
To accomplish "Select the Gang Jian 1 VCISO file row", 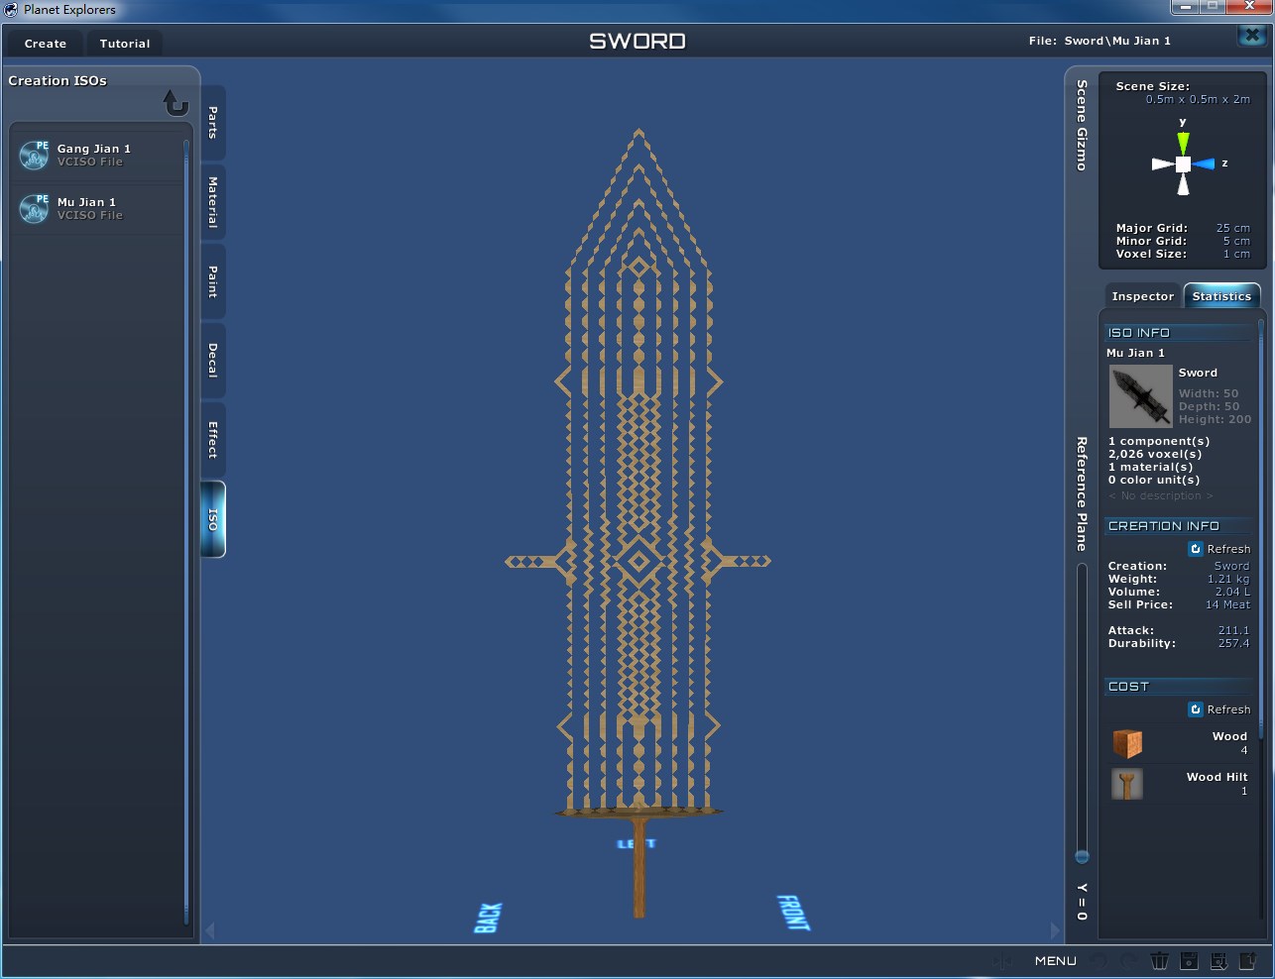I will [x=98, y=156].
